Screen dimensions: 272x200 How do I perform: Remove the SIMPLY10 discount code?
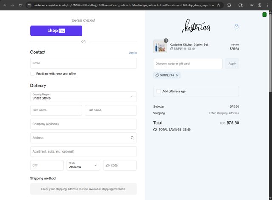click(x=177, y=75)
